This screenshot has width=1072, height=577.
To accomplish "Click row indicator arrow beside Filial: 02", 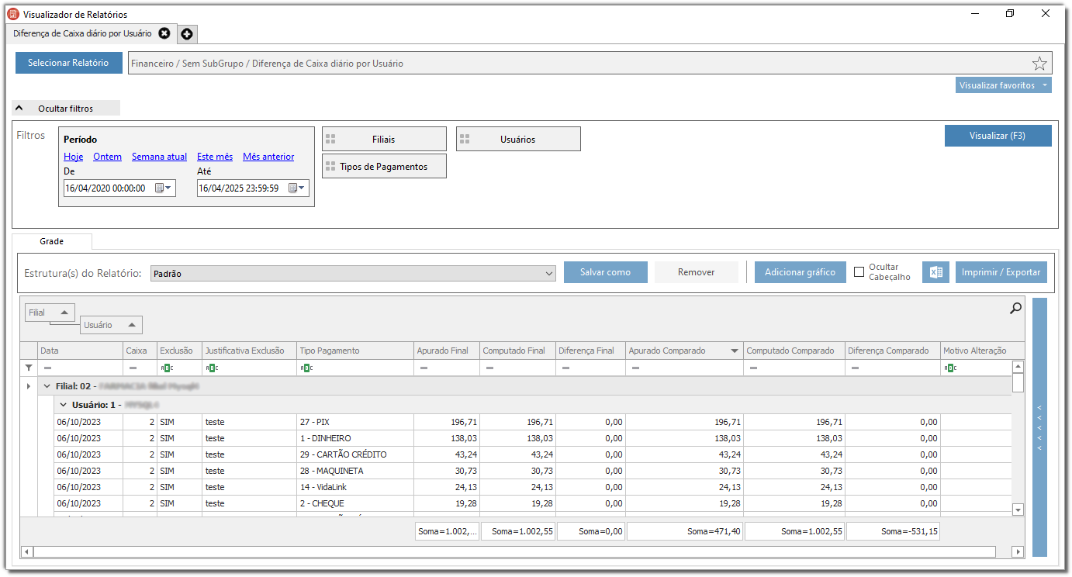I will (29, 385).
